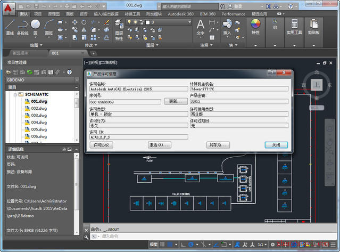Image resolution: width=340 pixels, height=252 pixels.
Task: Switch to 报告 ribbon tab
Action: pyautogui.click(x=84, y=14)
